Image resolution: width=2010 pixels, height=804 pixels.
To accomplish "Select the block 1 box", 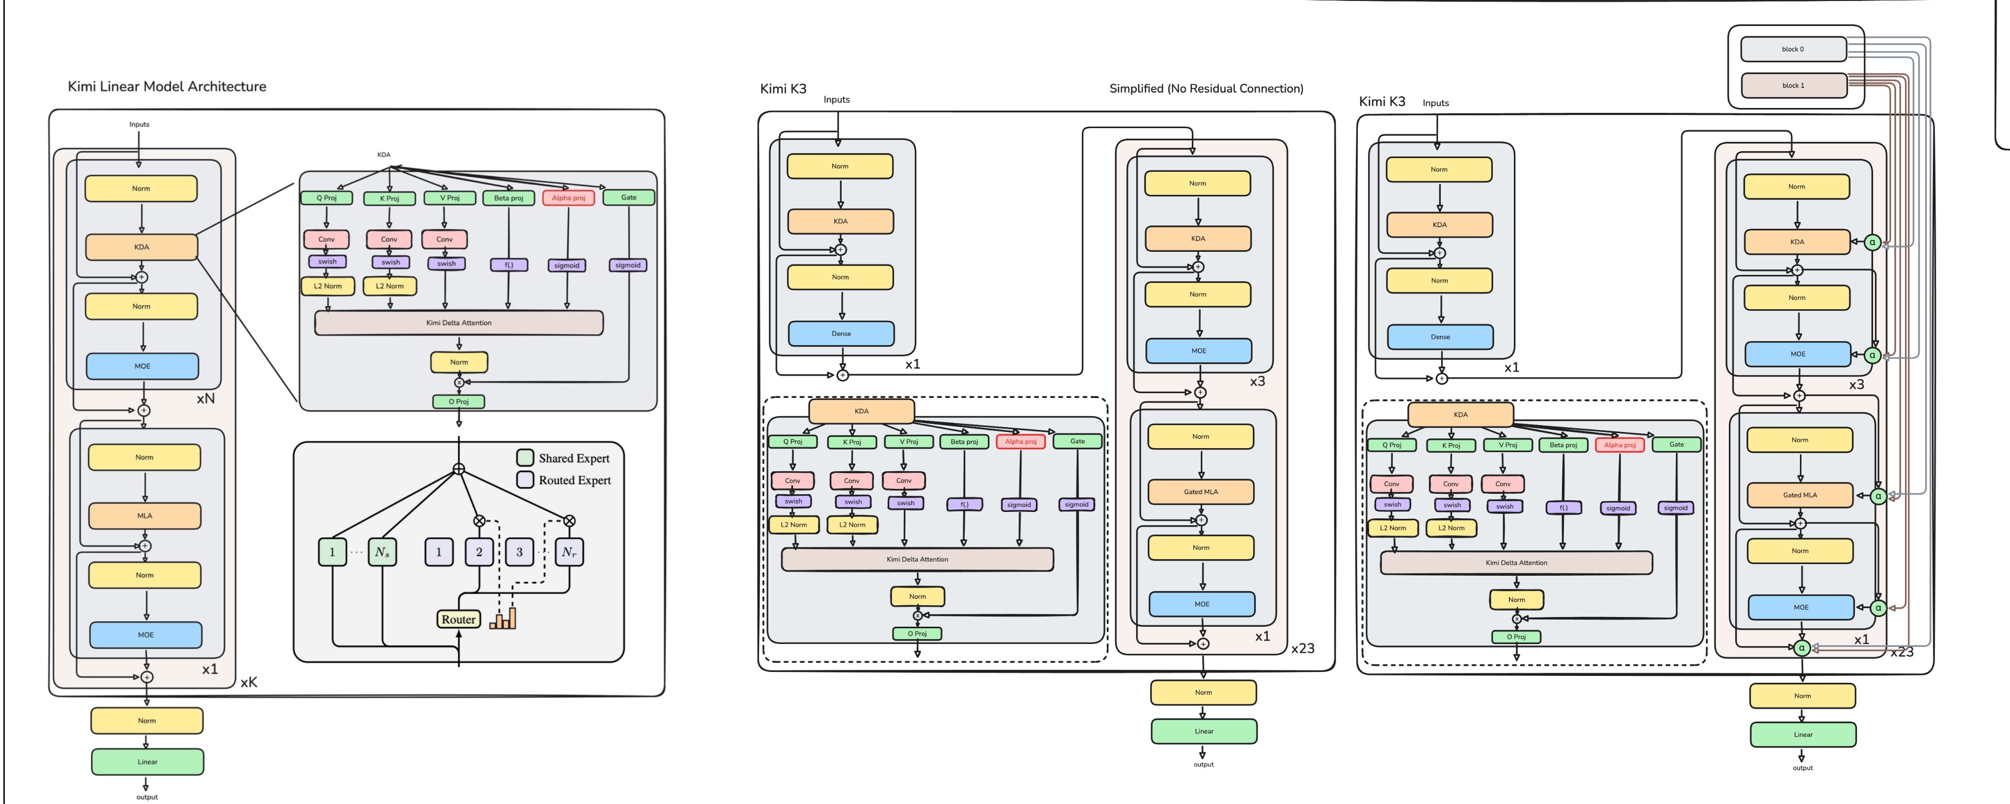I will pyautogui.click(x=1793, y=85).
